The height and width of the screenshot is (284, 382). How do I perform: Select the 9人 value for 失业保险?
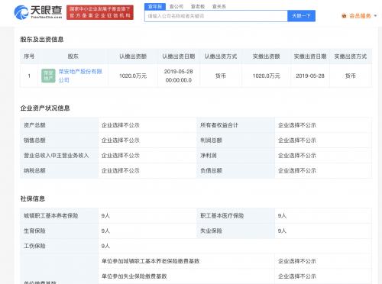(x=282, y=231)
